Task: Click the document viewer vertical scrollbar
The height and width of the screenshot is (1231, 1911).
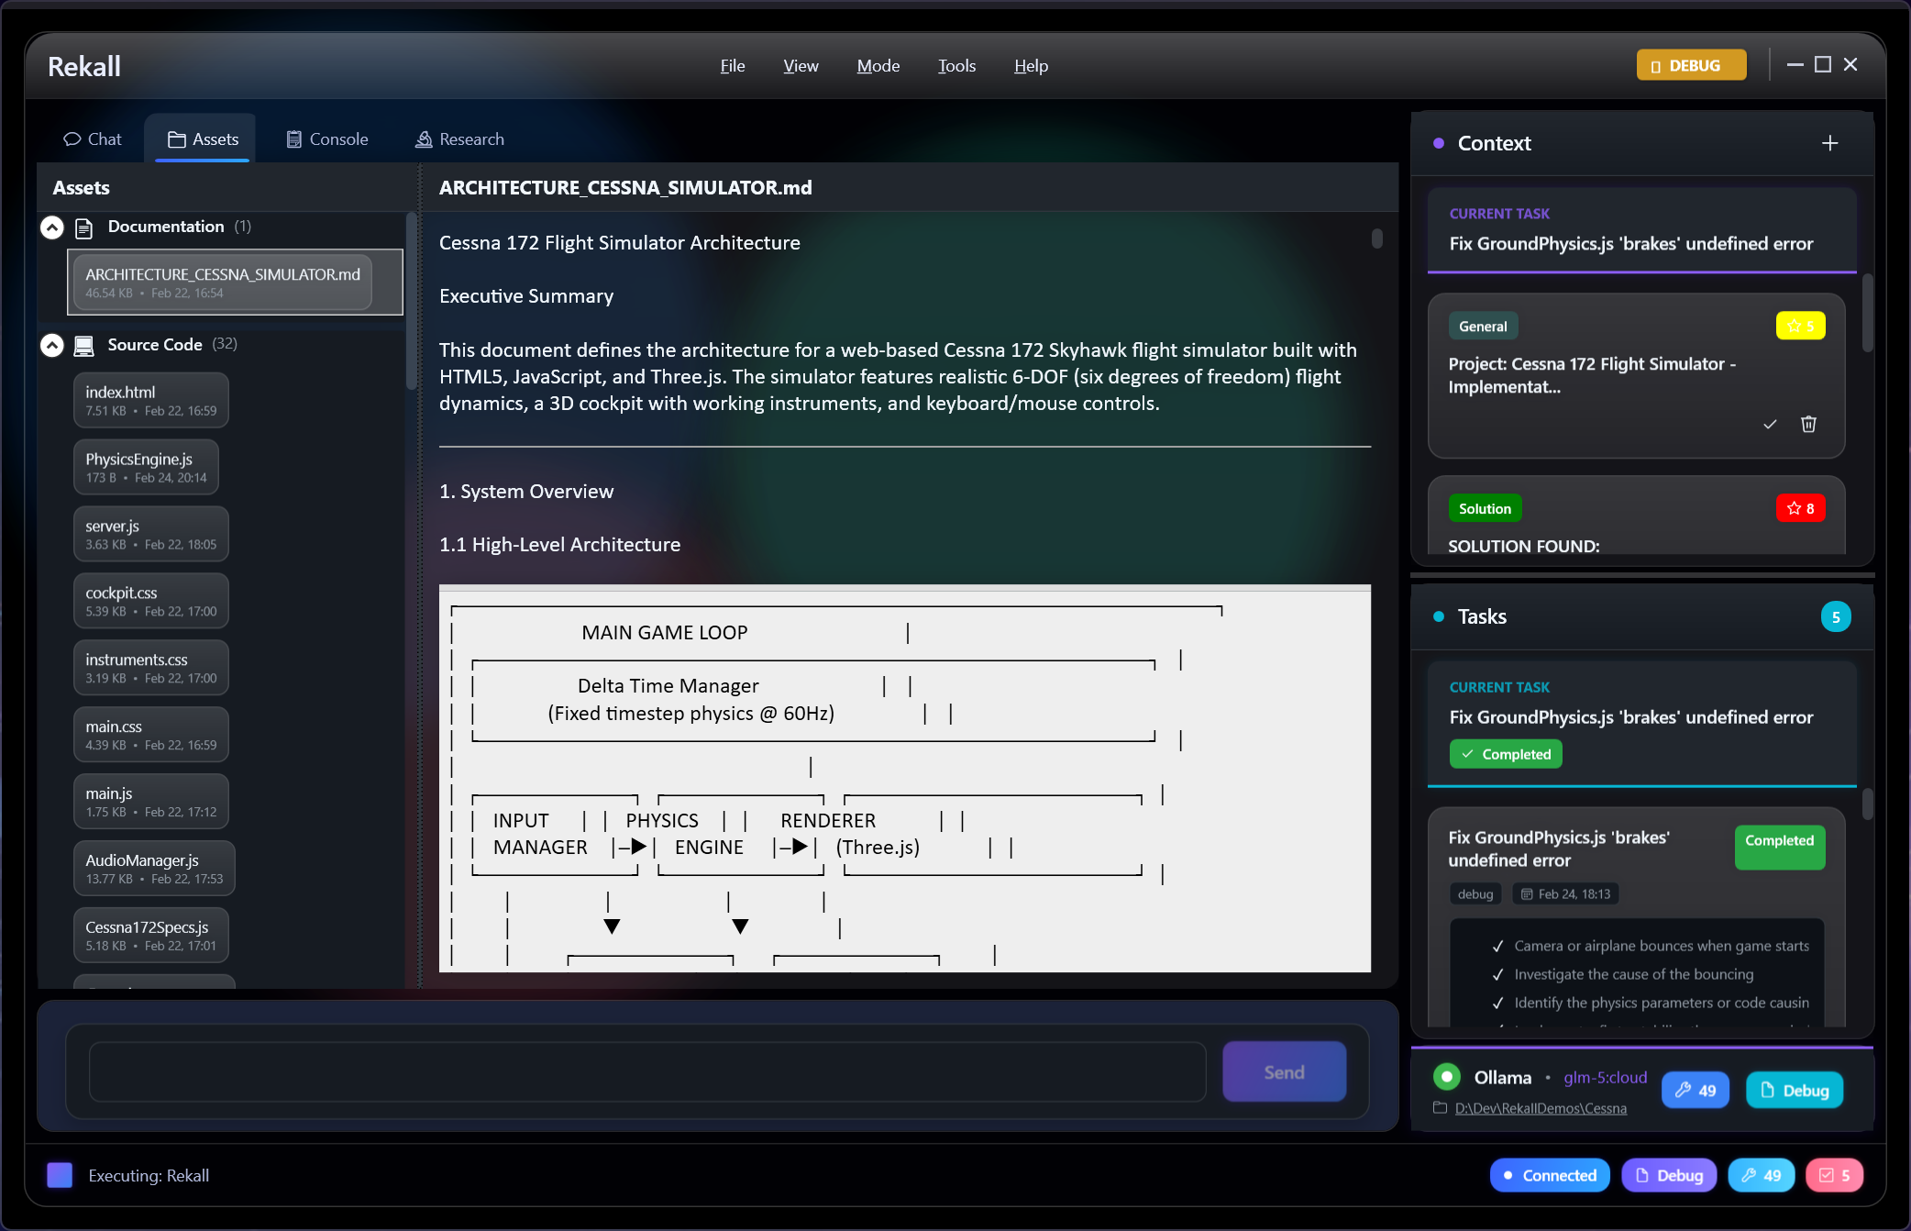Action: (x=1376, y=239)
